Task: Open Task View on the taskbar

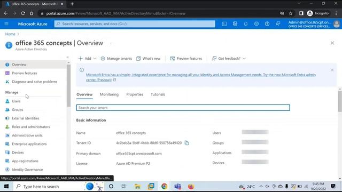Action: coord(124,187)
